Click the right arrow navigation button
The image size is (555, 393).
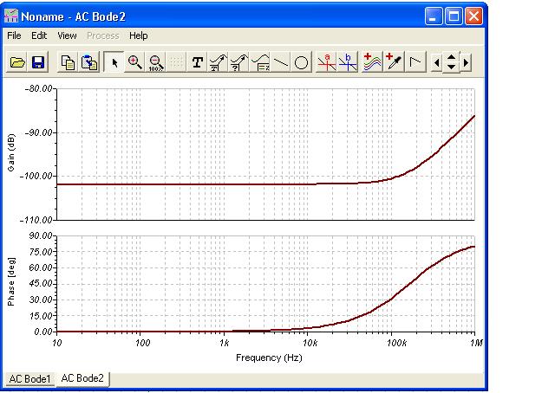click(x=466, y=63)
